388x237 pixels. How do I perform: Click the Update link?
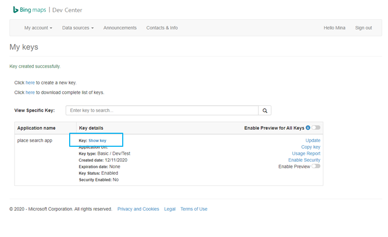(x=313, y=141)
